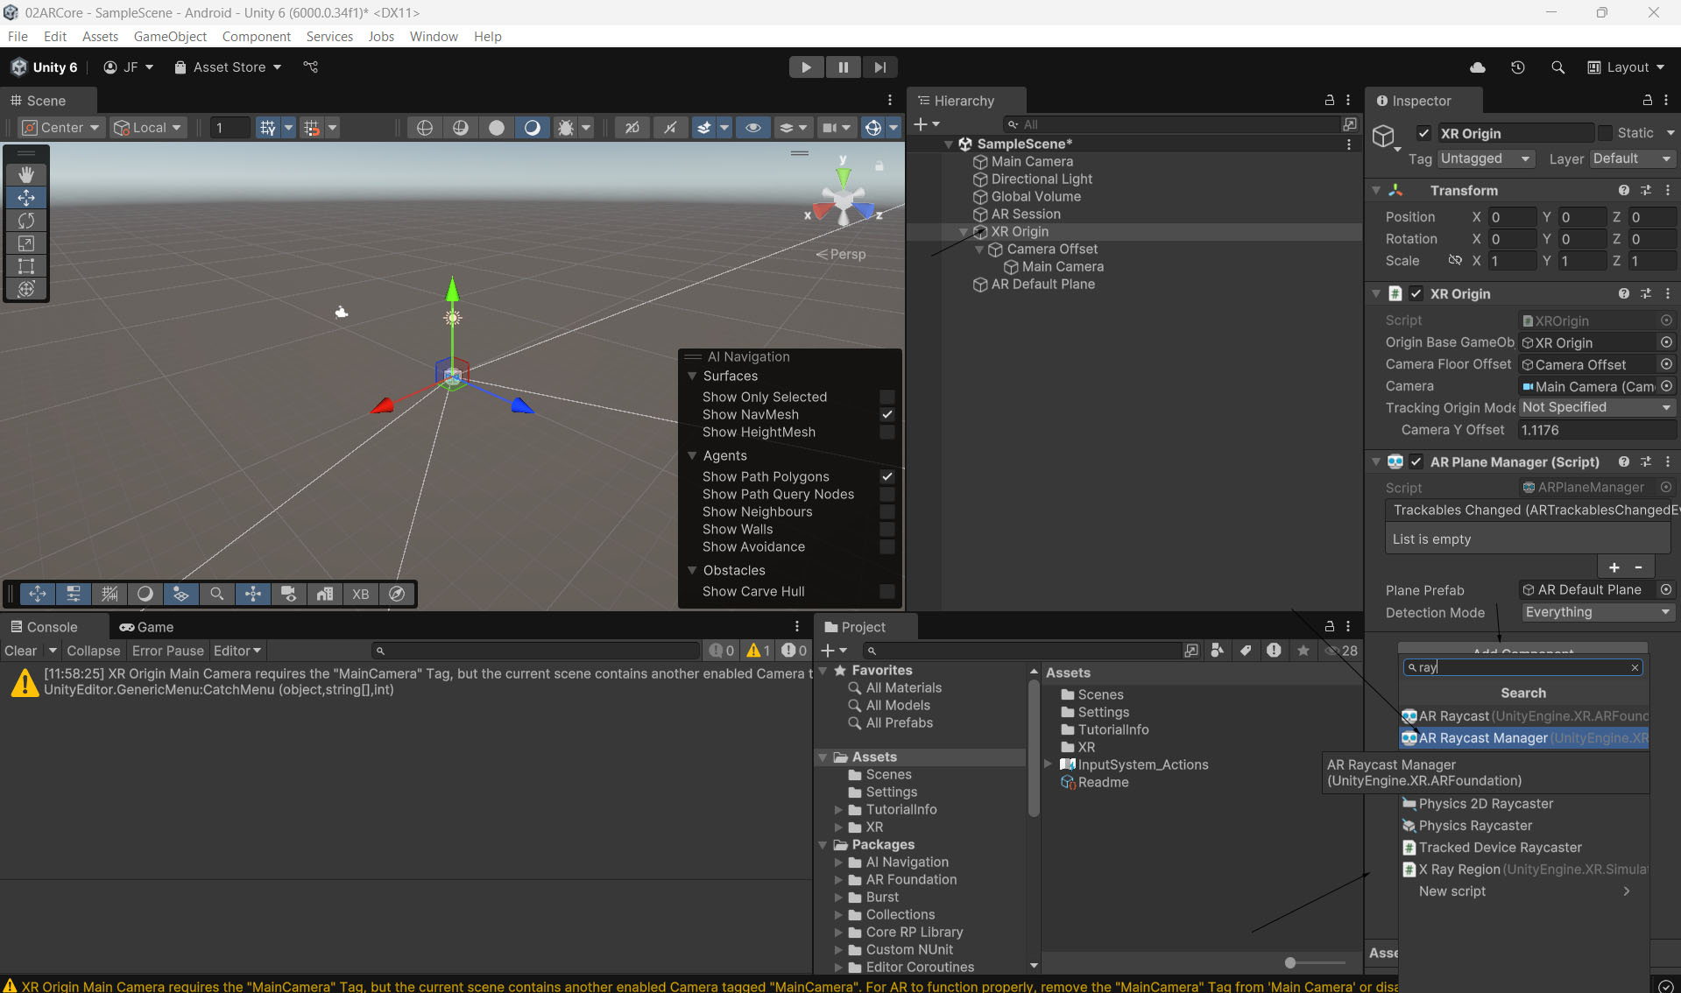The image size is (1681, 993).
Task: Open the Unity cloud icon
Action: coord(1477,67)
